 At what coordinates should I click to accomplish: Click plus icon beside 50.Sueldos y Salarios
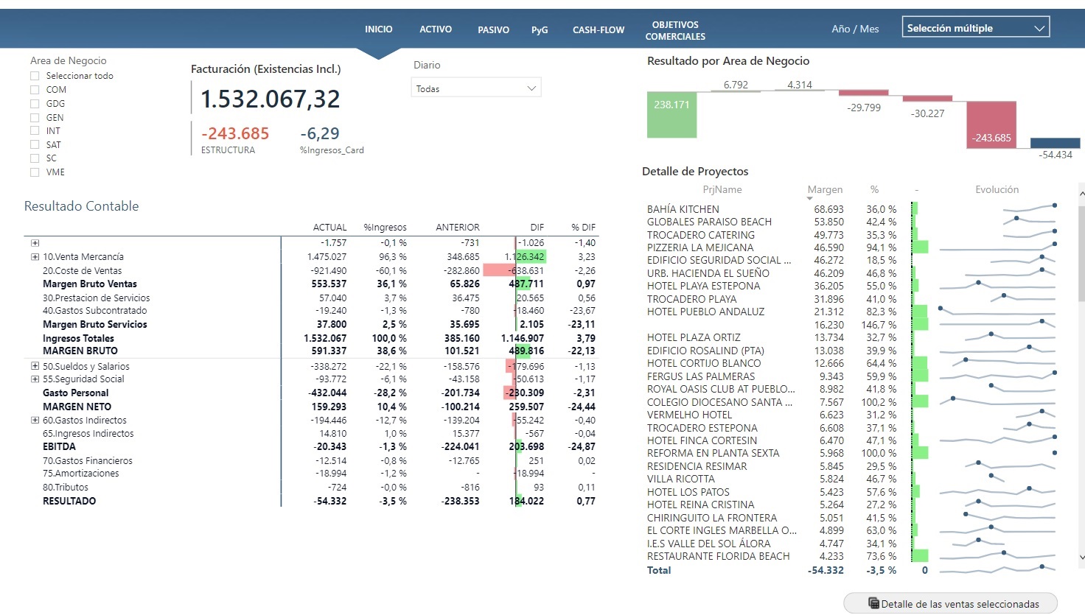tap(35, 366)
